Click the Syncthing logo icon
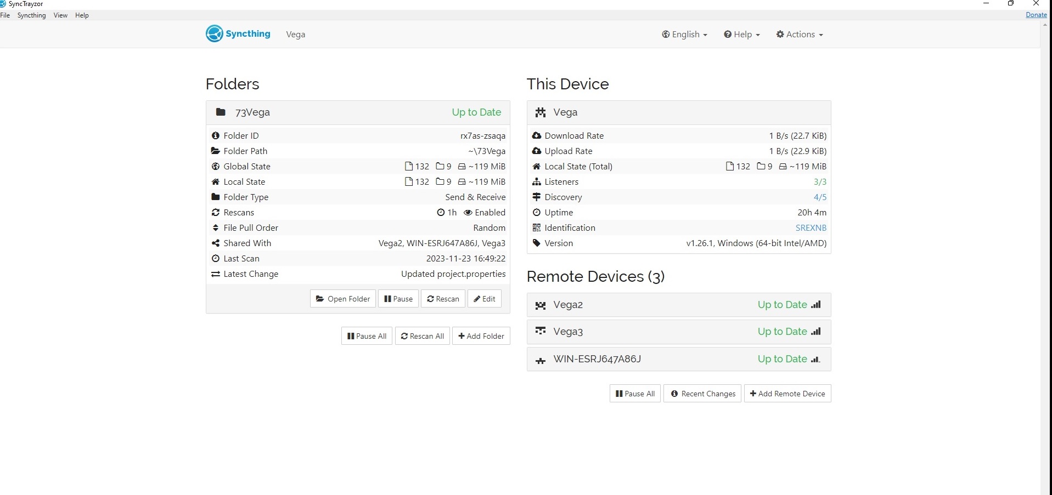Viewport: 1052px width, 495px height. pos(214,33)
